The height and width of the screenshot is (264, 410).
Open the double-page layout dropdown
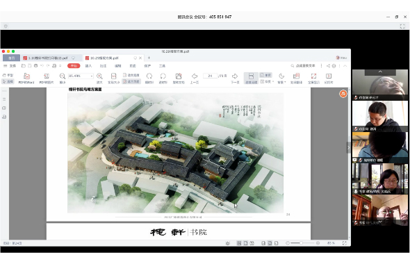tap(273, 81)
